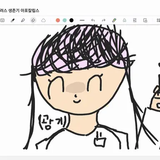Click the handwriting to text convert icon
This screenshot has height=160, width=160.
(x=135, y=20)
